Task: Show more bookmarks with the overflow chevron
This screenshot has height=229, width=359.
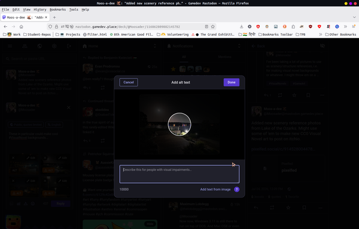Action: [320, 35]
